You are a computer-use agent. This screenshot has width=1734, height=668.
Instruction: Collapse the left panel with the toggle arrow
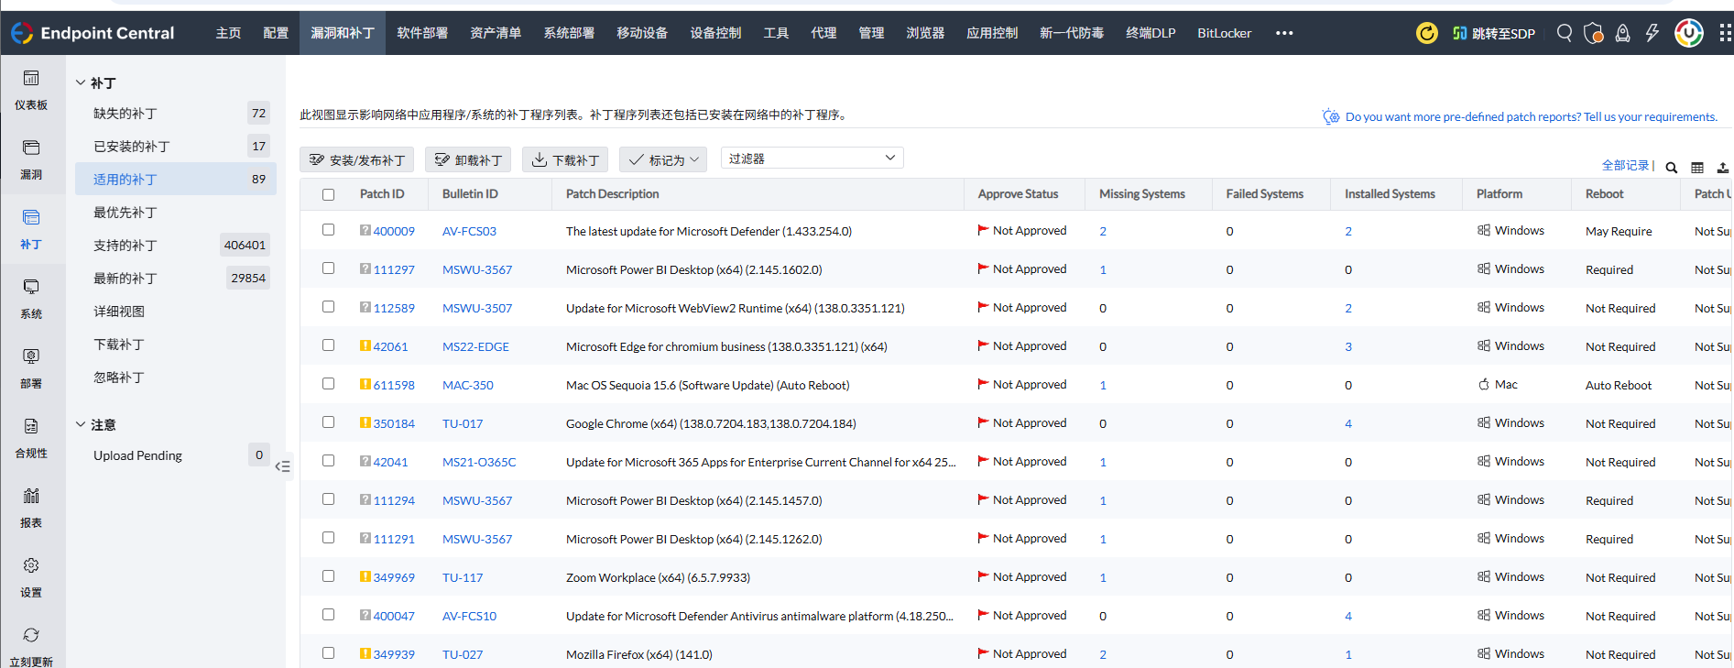click(283, 466)
